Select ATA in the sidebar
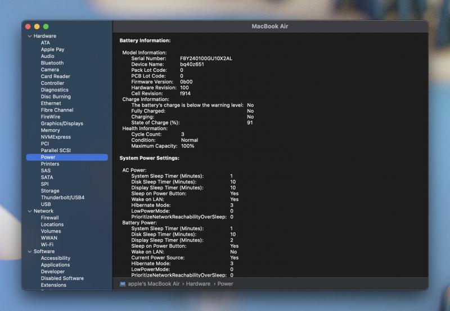This screenshot has height=311, width=450. 45,43
